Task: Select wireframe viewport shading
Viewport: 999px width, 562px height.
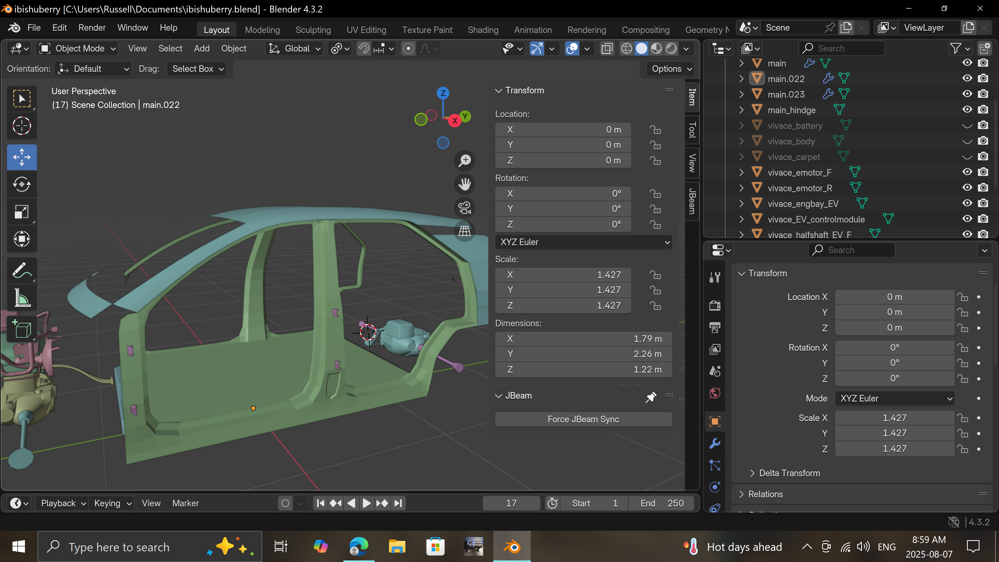Action: coord(626,48)
